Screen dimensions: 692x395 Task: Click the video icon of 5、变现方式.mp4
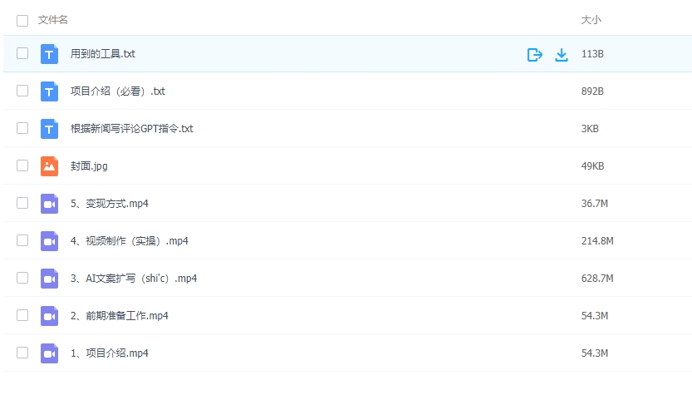(x=50, y=204)
